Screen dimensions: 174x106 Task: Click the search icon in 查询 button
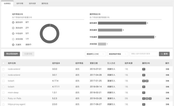(x=162, y=54)
